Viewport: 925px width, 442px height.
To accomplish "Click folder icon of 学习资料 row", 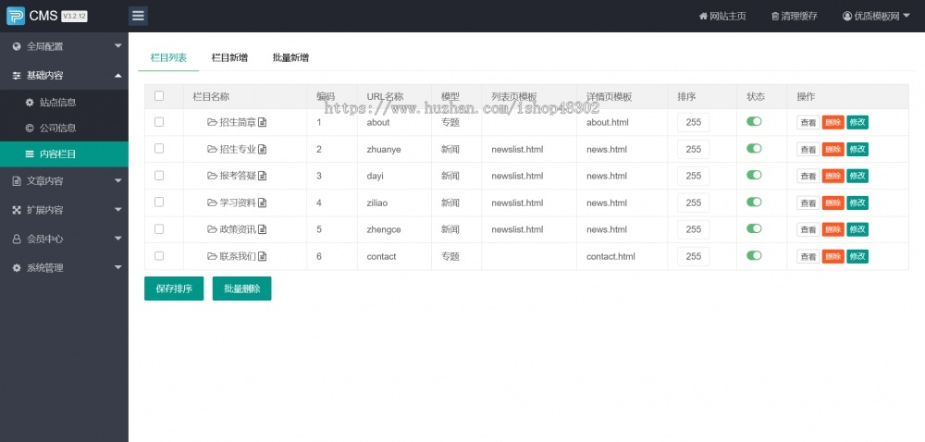I will tap(213, 203).
